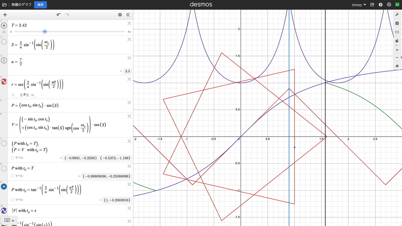The image size is (402, 226).
Task: Open tomoq account dropdown
Action: click(359, 5)
